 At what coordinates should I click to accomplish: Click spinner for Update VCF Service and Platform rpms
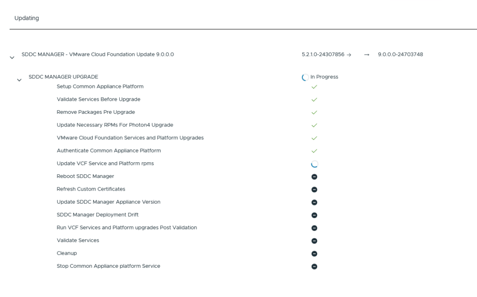pyautogui.click(x=314, y=164)
